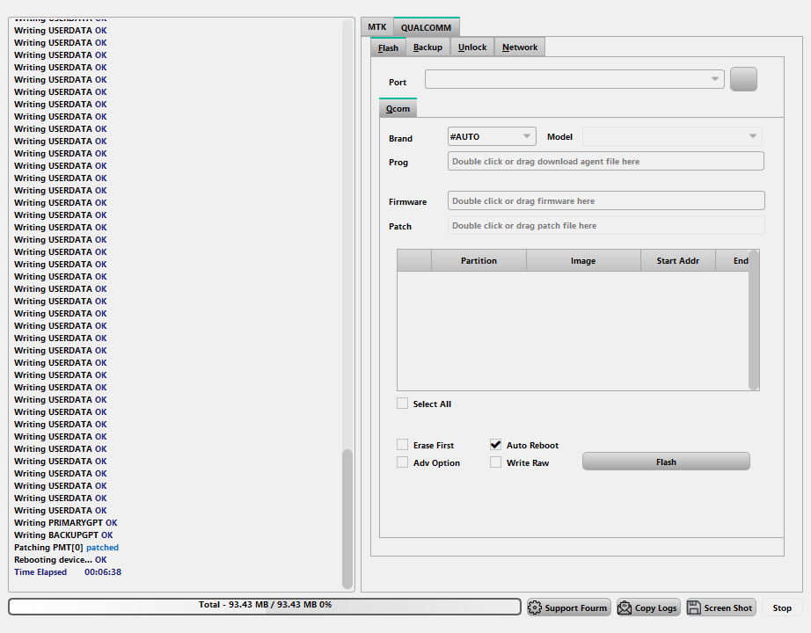811x633 pixels.
Task: Click the total progress bar
Action: point(265,606)
